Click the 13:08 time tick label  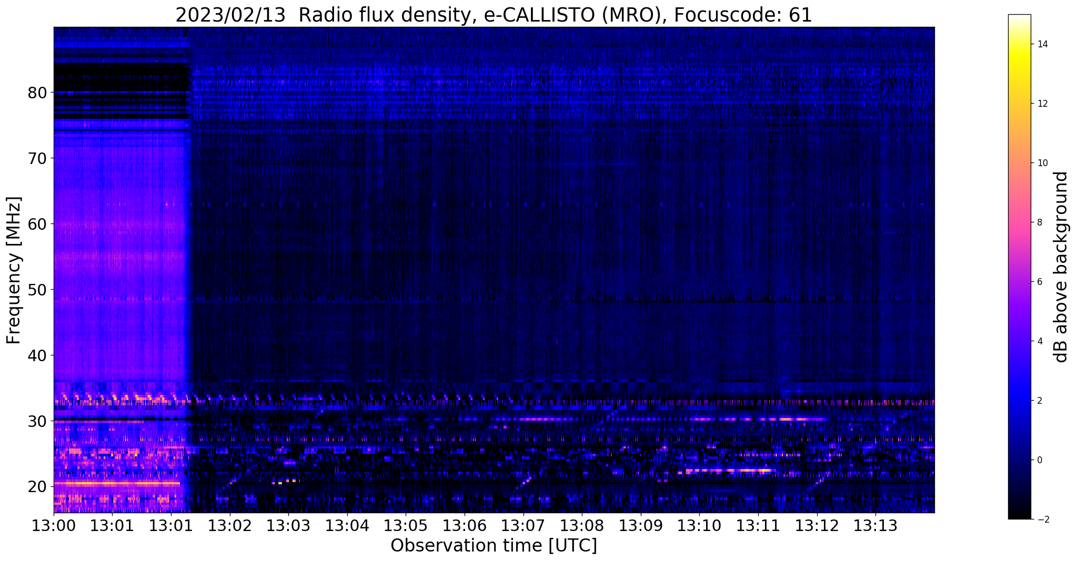coord(582,525)
